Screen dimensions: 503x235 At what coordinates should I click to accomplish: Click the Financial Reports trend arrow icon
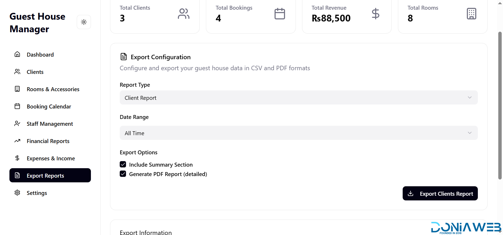point(17,141)
